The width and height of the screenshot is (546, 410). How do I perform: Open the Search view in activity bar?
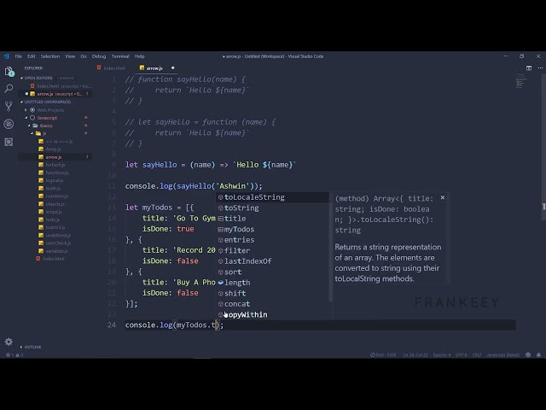[x=9, y=89]
